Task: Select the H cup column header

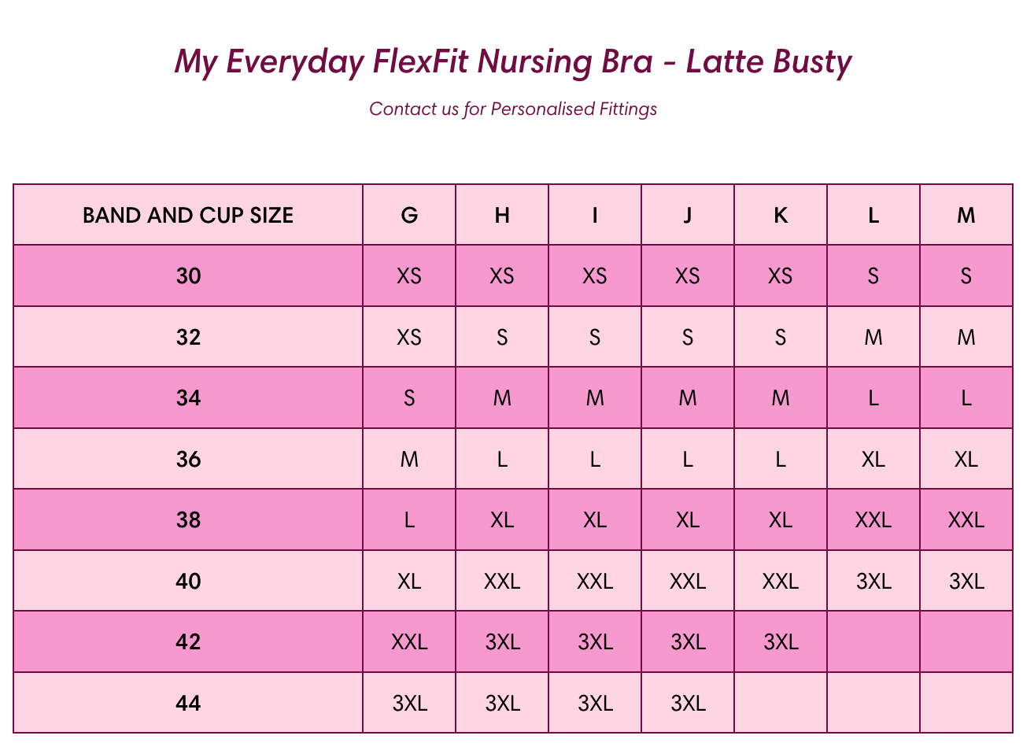Action: pos(502,215)
